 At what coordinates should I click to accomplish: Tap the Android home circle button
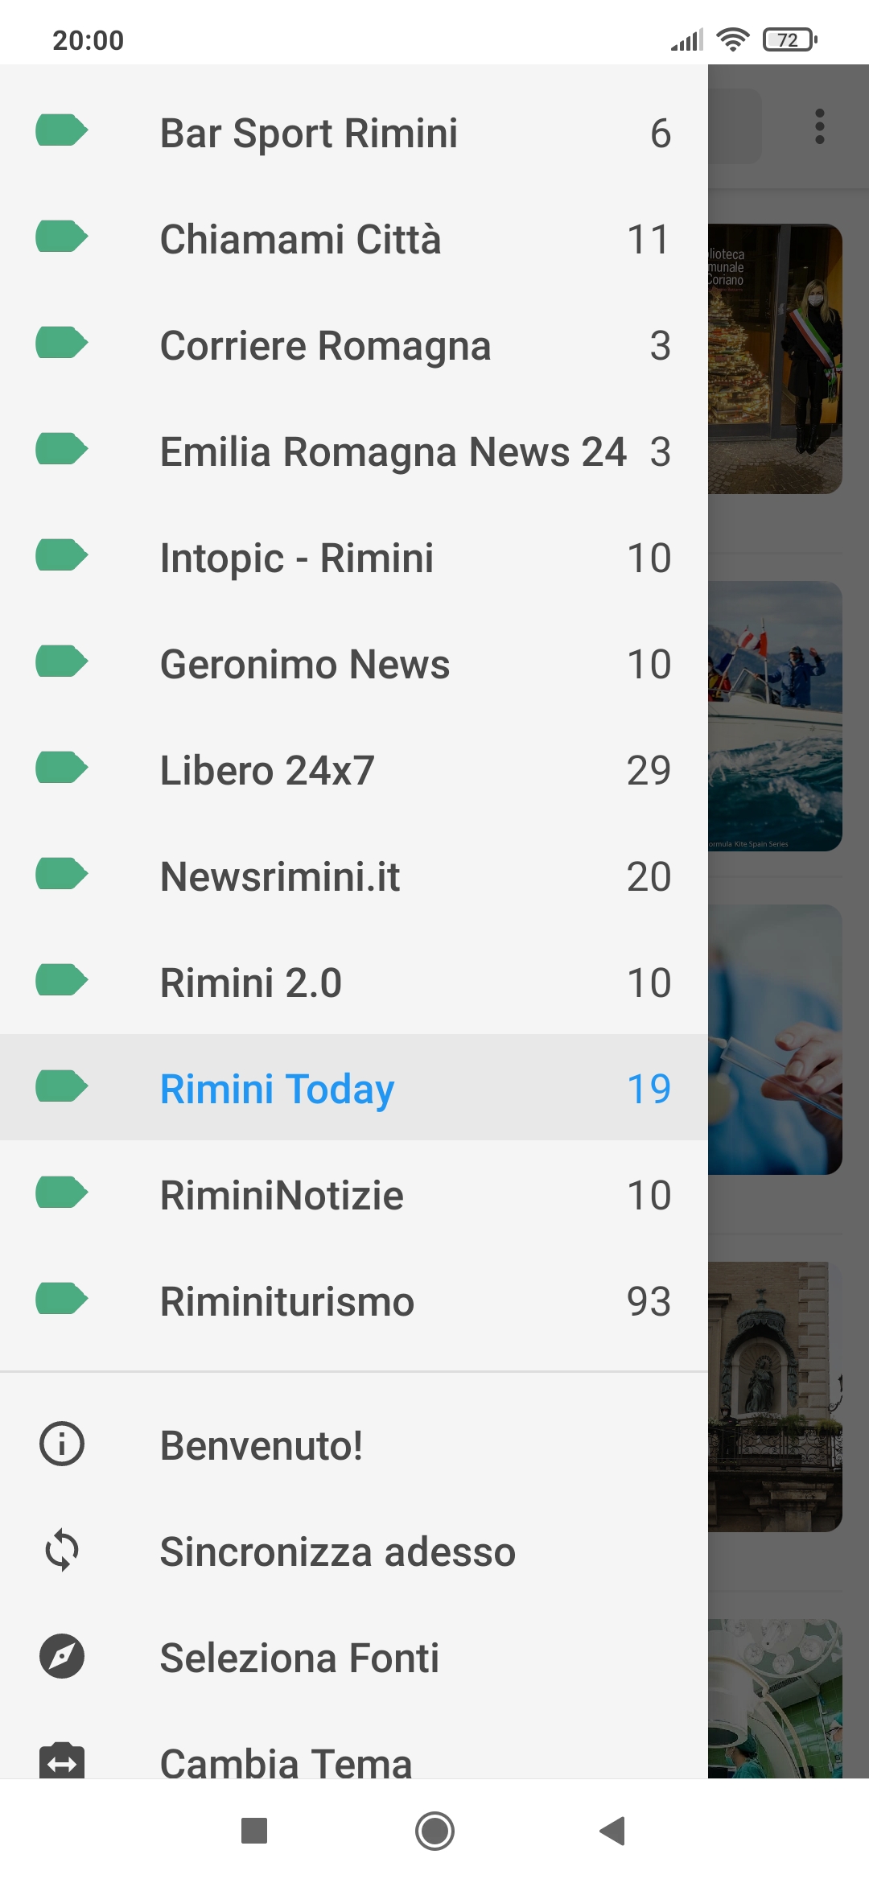point(434,1831)
